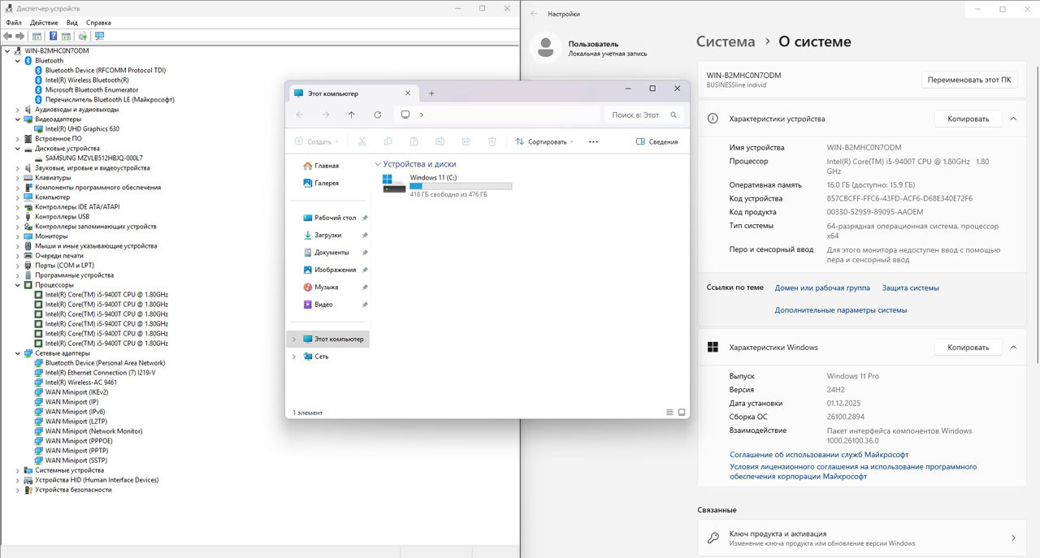Screen dimensions: 1040x558
Task: Select Intel(R) UHD Graphics 630 device
Action: [82, 129]
